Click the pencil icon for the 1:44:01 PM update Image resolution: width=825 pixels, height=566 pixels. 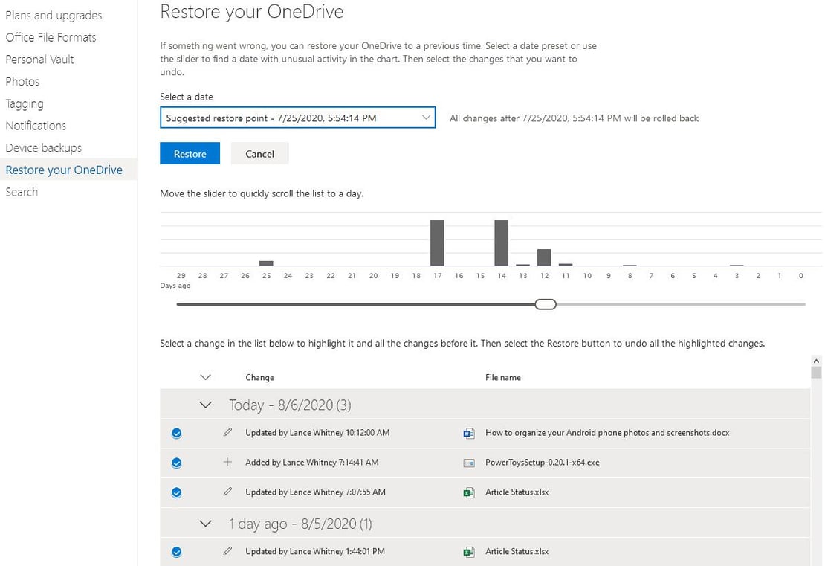click(227, 550)
